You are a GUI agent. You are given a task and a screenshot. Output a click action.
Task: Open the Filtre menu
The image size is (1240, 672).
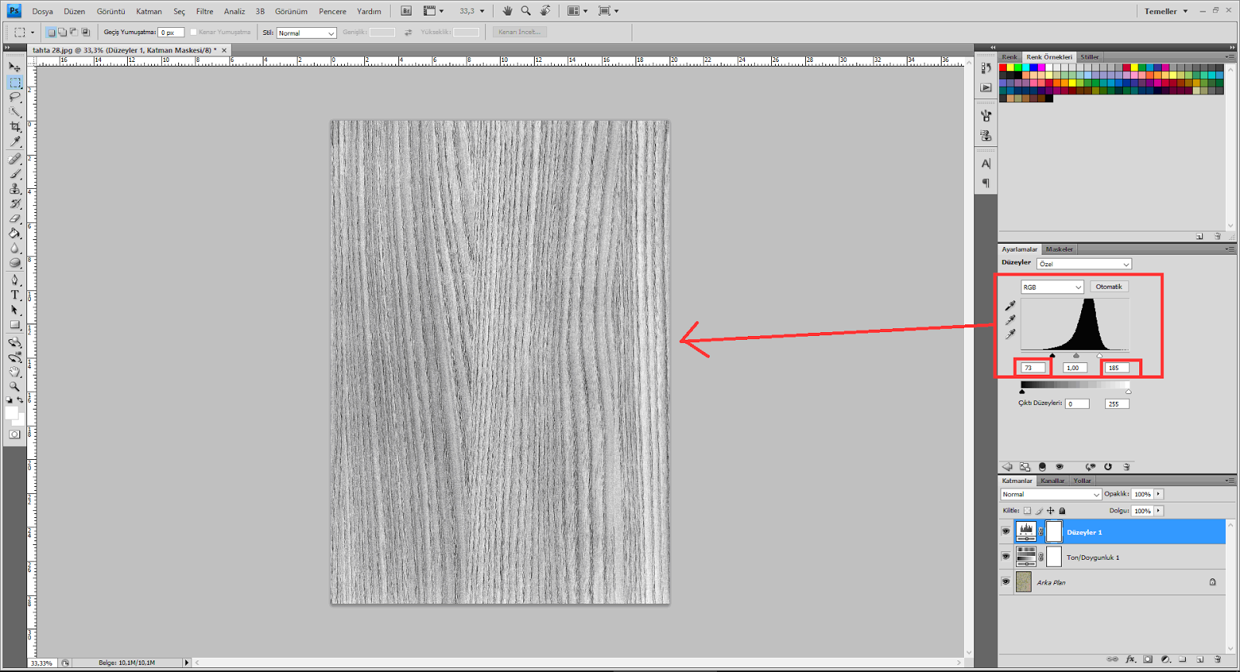[x=205, y=11]
